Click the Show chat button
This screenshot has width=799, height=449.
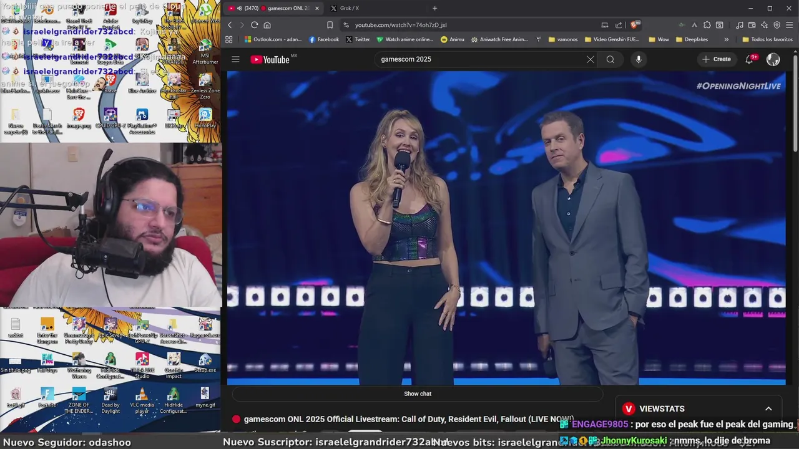point(418,393)
